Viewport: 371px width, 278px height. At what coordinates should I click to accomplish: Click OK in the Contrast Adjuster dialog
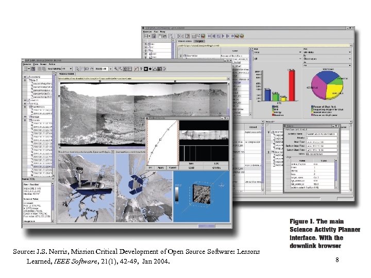click(150, 168)
